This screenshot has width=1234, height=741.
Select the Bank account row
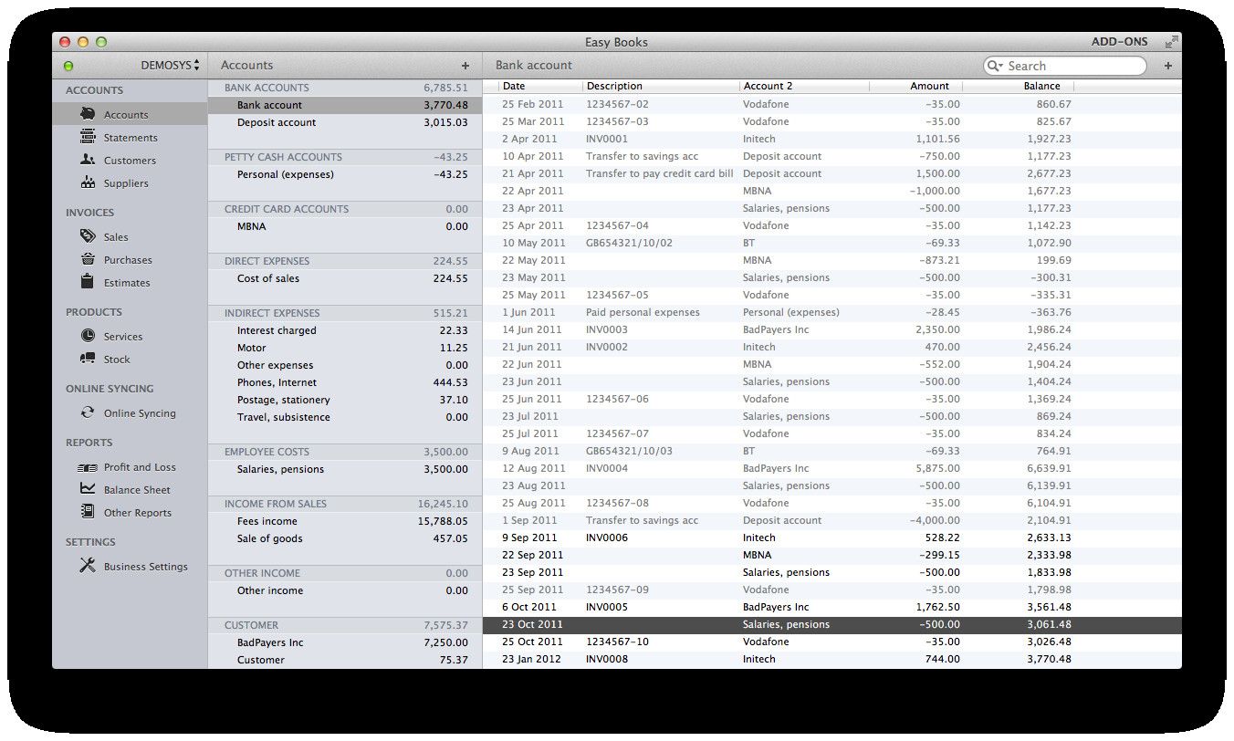point(345,105)
